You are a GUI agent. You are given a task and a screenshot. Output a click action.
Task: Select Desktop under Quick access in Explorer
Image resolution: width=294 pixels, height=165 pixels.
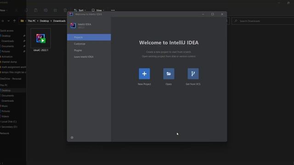[6, 36]
